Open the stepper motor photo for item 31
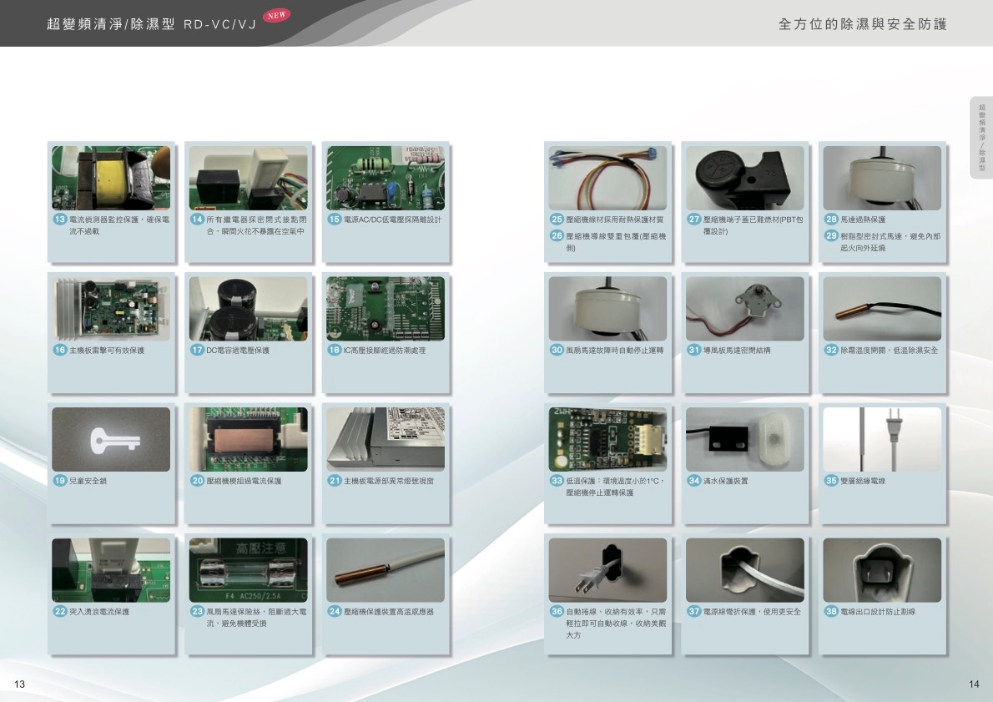993x702 pixels. click(x=745, y=309)
